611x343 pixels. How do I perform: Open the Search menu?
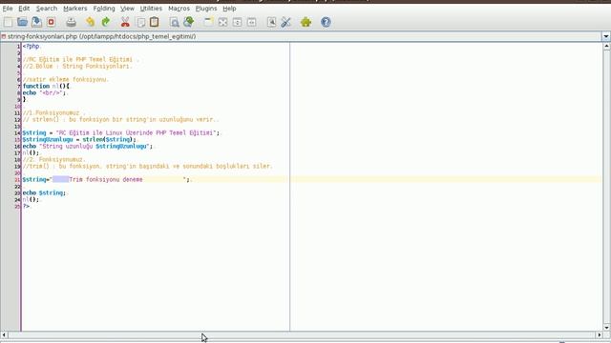click(x=47, y=9)
